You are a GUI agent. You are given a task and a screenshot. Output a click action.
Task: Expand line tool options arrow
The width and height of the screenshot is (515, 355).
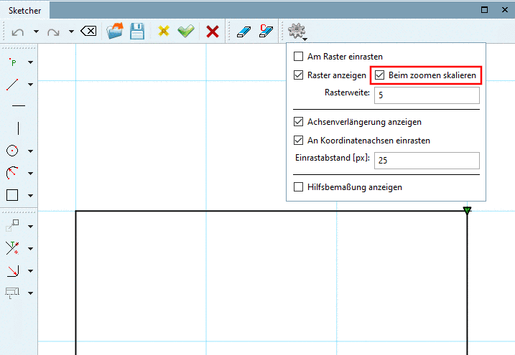pos(31,85)
